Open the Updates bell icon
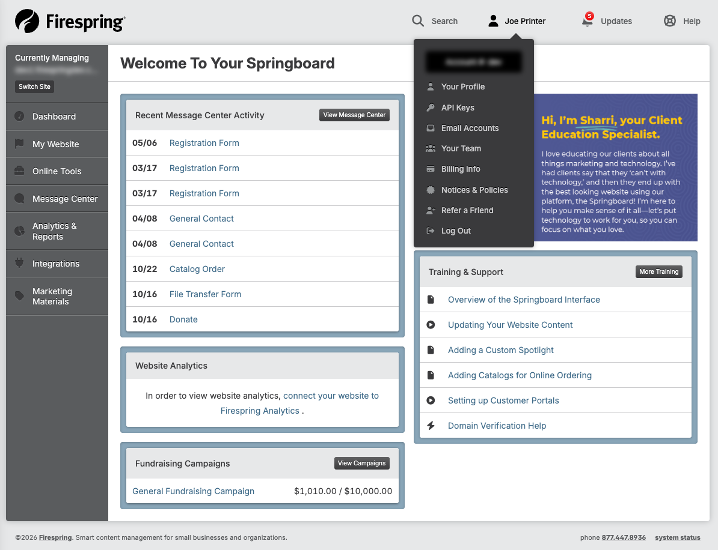Image resolution: width=718 pixels, height=550 pixels. point(587,20)
